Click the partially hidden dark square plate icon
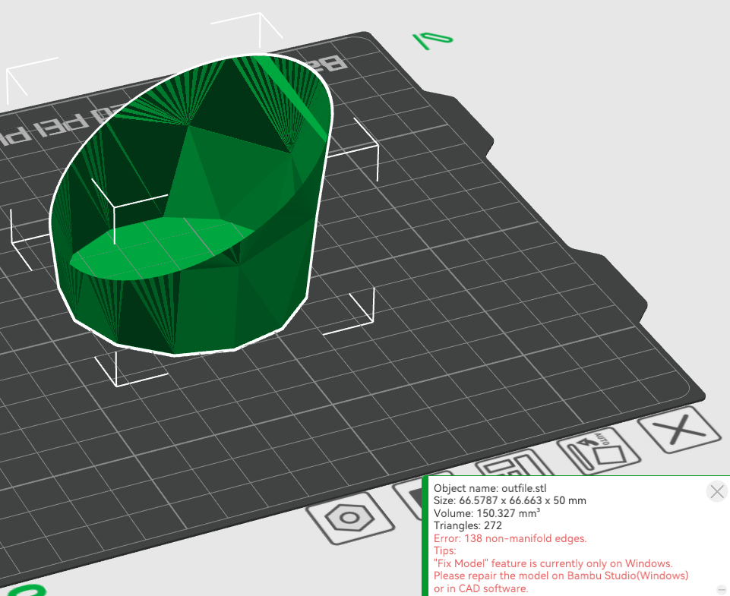 [410, 492]
